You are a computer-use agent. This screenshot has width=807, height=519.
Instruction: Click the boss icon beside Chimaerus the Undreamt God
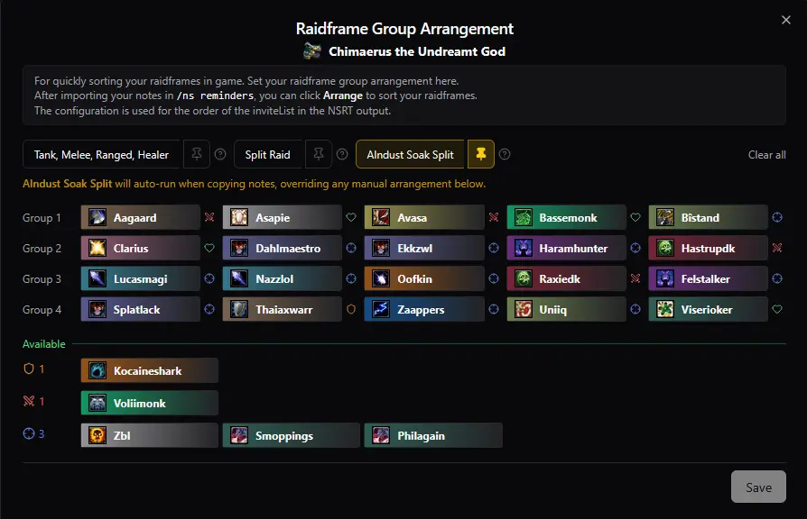[311, 51]
